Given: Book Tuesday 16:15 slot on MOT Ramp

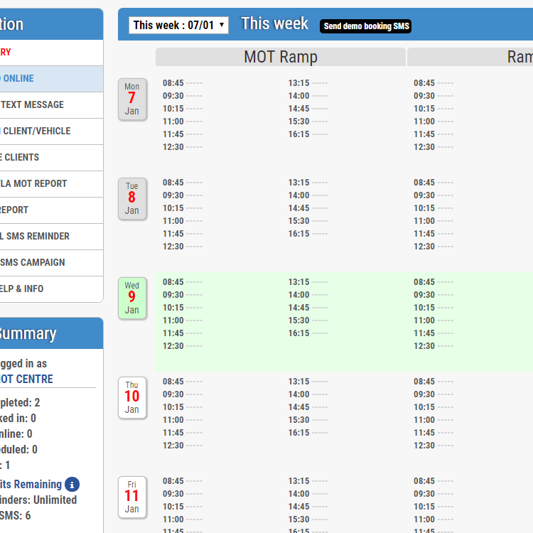Looking at the screenshot, I should point(308,234).
